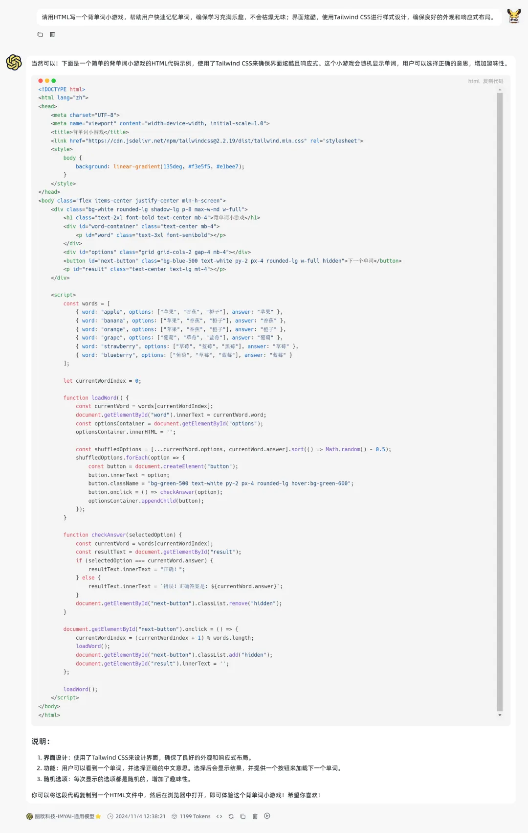Click the html language label on code block

474,81
